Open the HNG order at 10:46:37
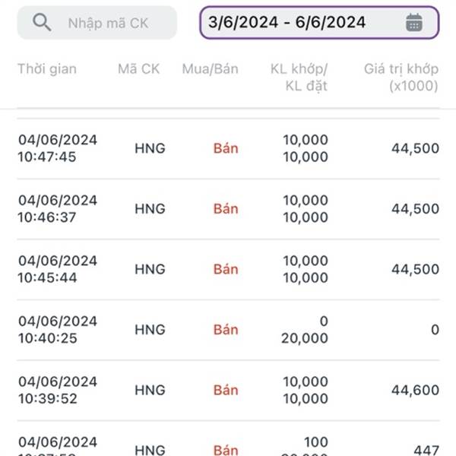456x456 pixels. [228, 209]
